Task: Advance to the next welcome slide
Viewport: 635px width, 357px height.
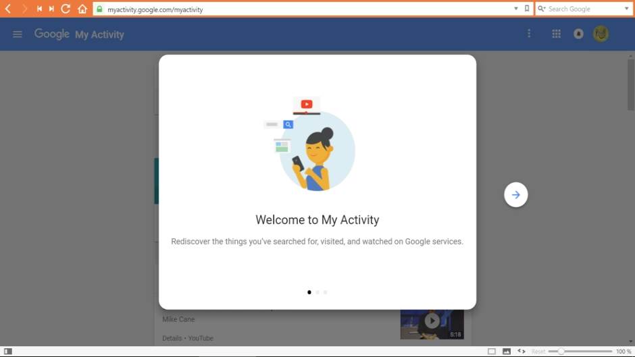Action: pos(515,195)
